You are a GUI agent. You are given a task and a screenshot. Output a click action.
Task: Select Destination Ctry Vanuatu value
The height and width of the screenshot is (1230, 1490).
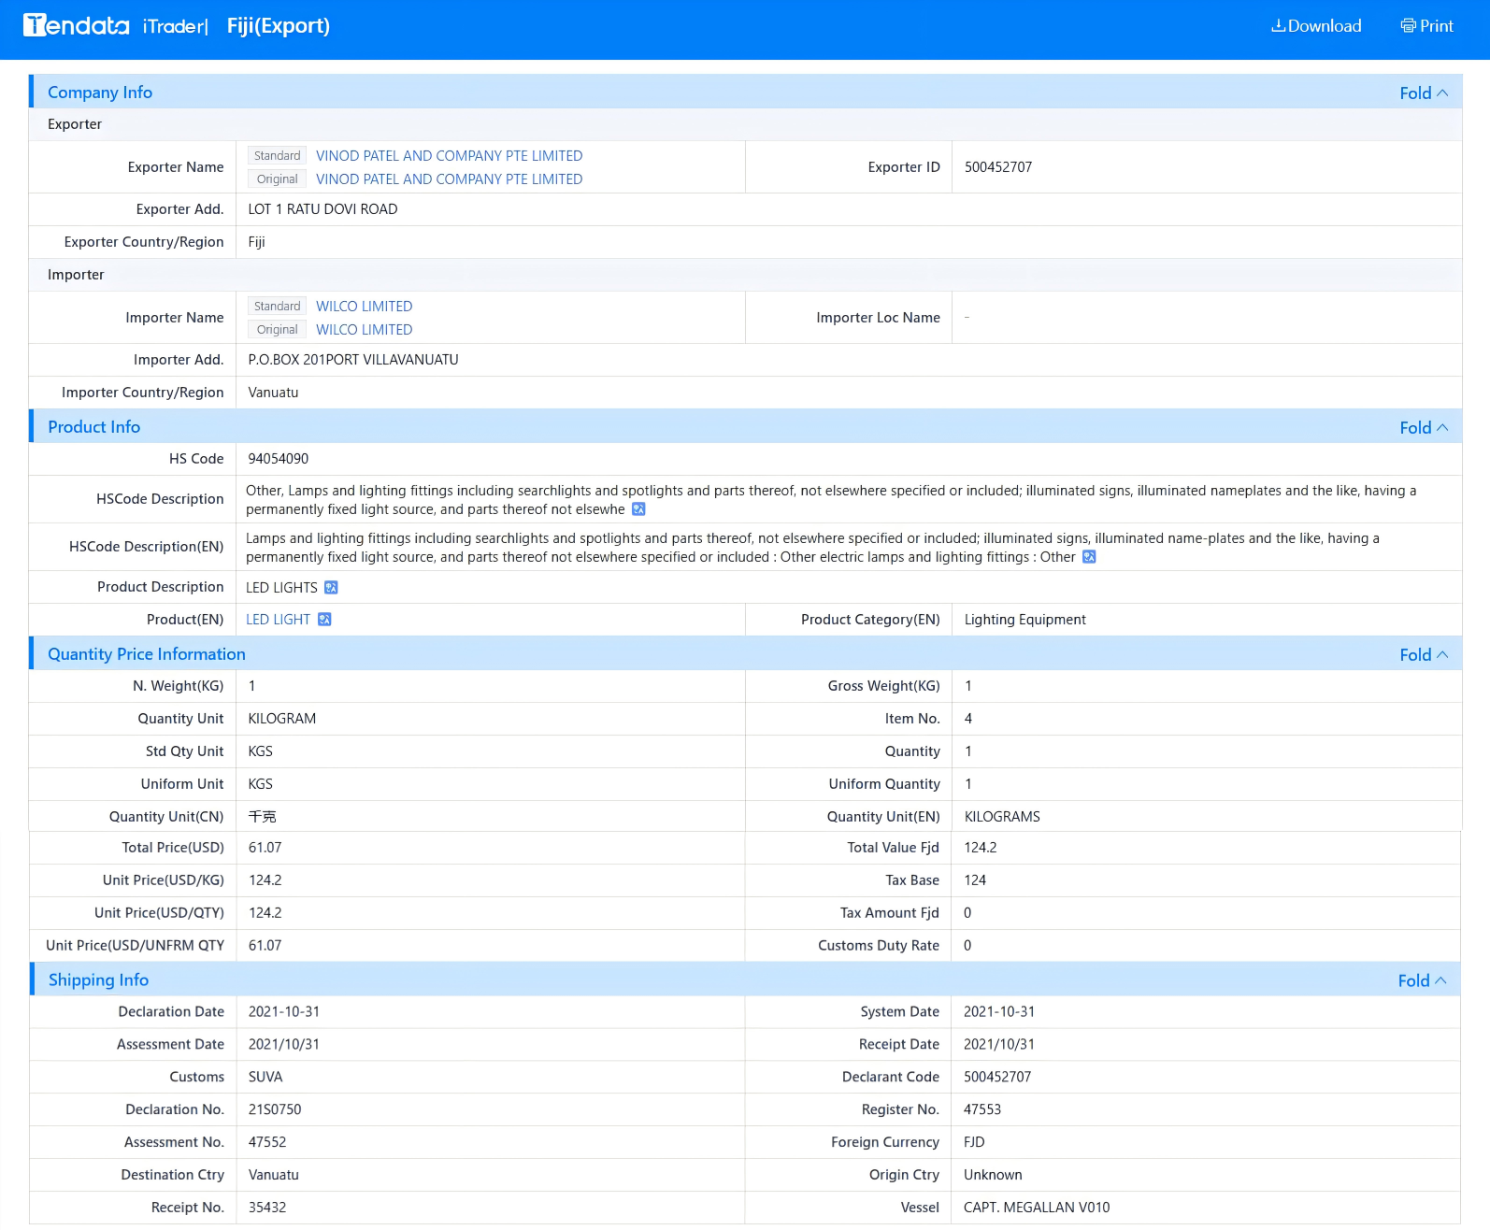tap(274, 1176)
